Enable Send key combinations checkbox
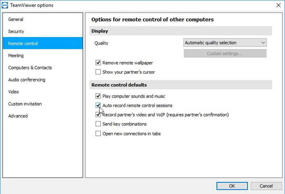Screen dimensions: 285x194 (x=98, y=124)
